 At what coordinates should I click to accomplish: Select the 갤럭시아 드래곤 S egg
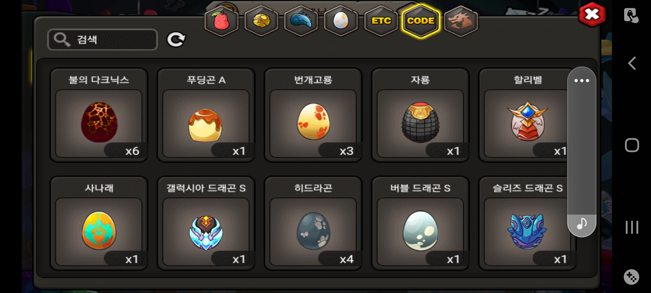click(x=206, y=224)
